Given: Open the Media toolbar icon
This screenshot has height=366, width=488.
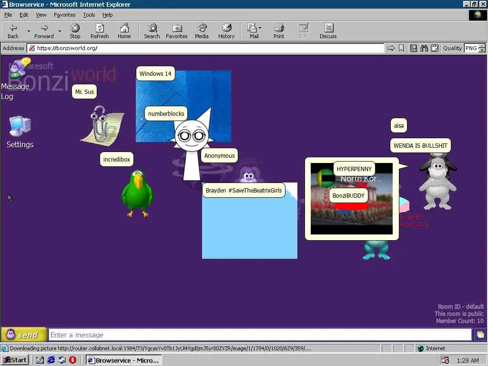Looking at the screenshot, I should click(202, 31).
